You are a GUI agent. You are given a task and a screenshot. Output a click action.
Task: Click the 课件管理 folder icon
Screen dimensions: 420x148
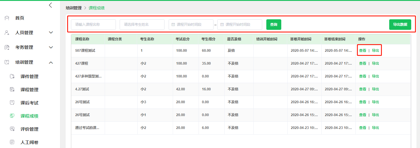(x=12, y=77)
